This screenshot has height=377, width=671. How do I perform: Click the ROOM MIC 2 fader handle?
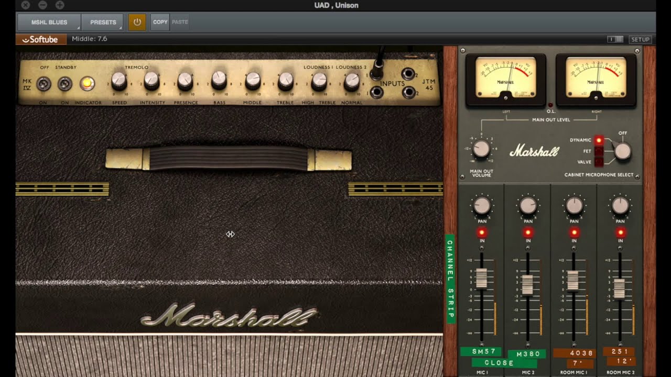619,289
